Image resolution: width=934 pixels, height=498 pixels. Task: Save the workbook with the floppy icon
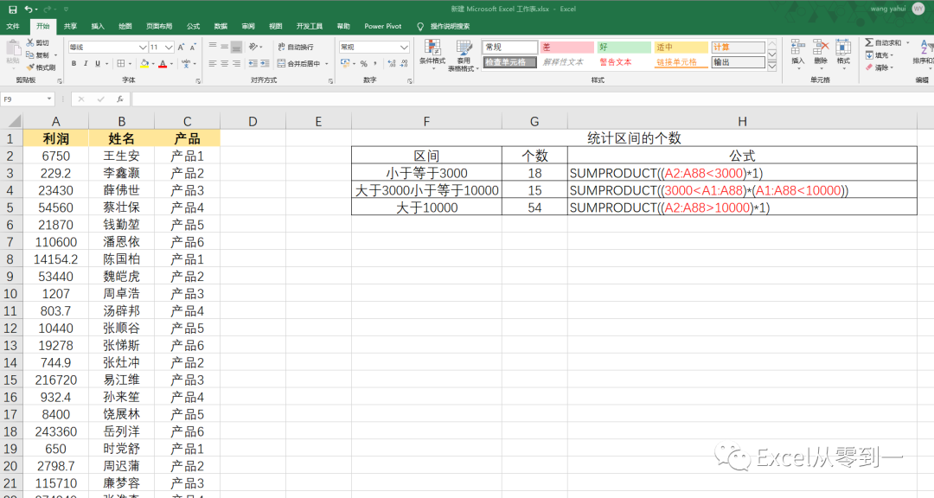[12, 9]
